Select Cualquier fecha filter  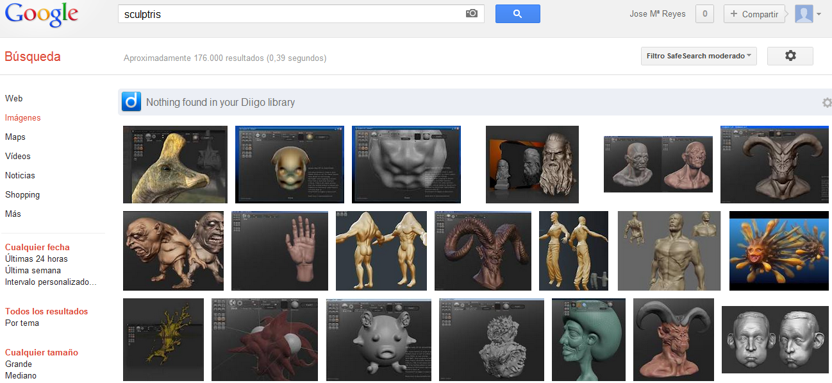coord(37,247)
